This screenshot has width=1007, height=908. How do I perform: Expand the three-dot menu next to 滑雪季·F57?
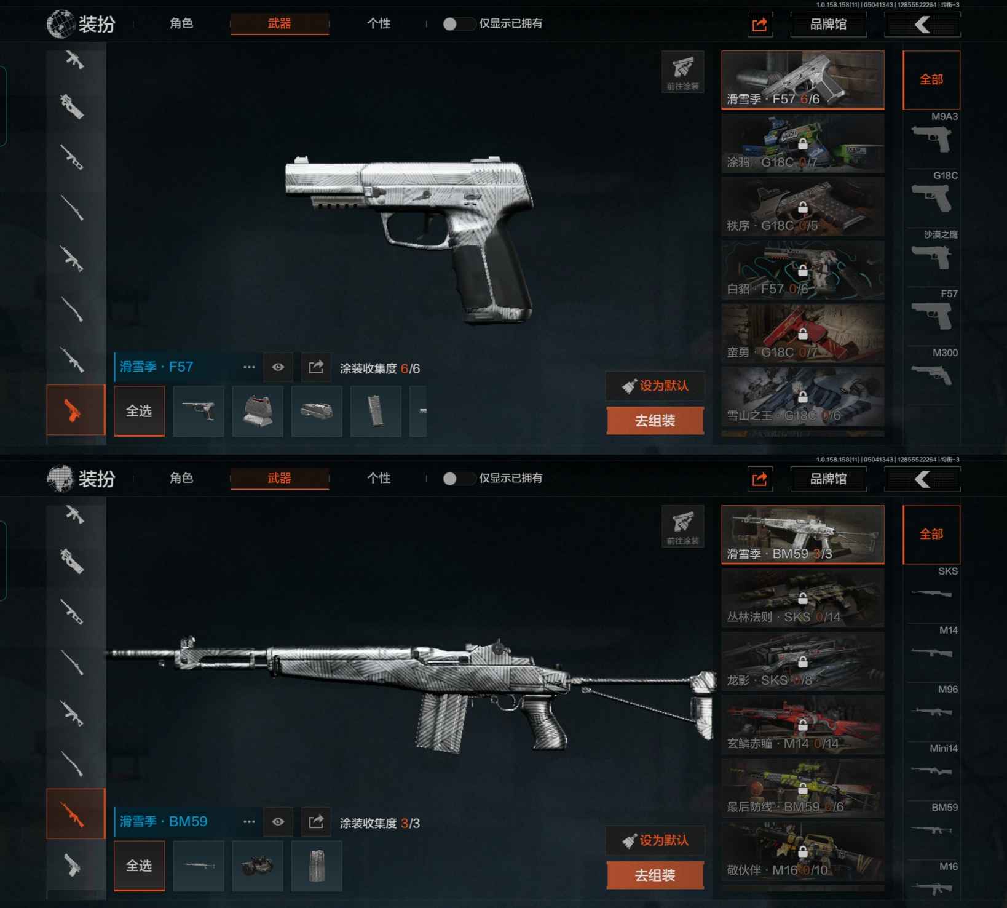[249, 367]
